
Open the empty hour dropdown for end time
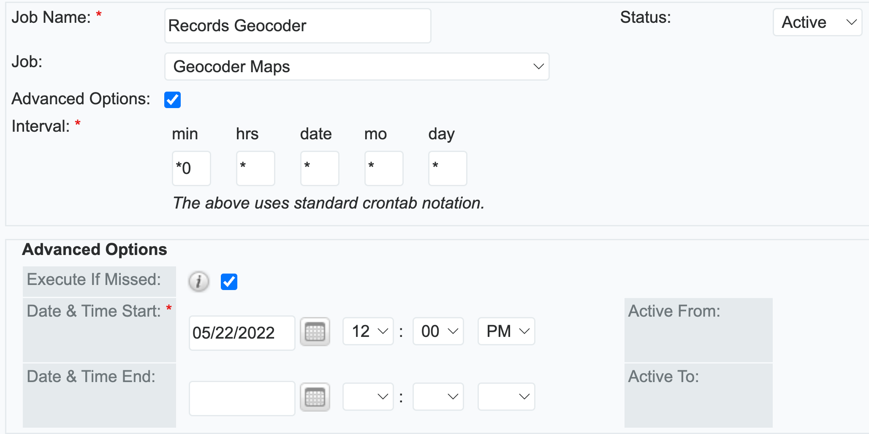367,396
